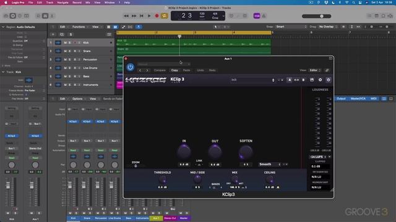Go to next plugin setting arrow
Screen dimensions: 396x222
coord(147,70)
